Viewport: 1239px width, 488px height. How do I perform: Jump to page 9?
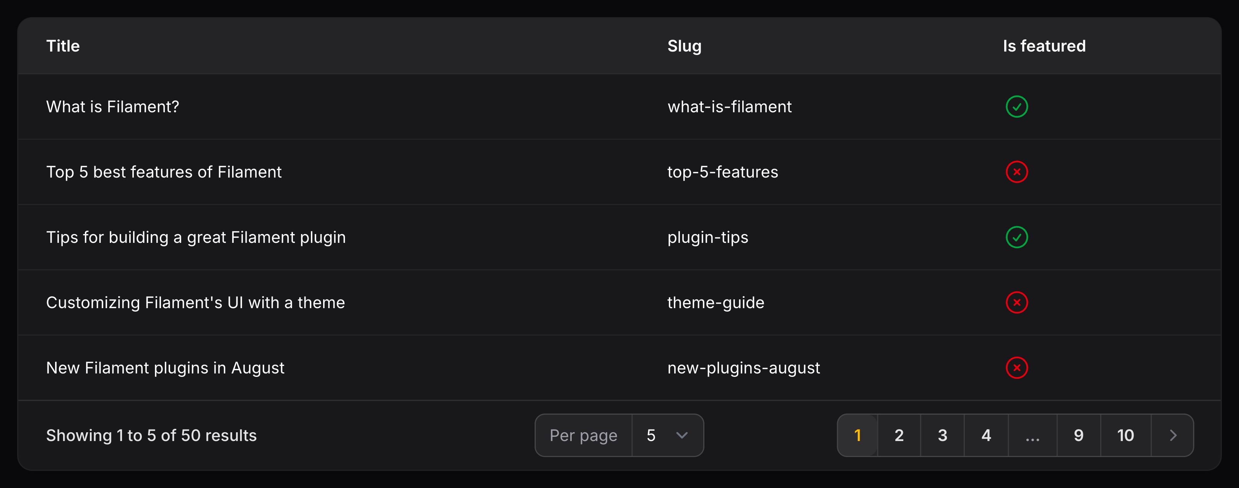click(x=1078, y=435)
